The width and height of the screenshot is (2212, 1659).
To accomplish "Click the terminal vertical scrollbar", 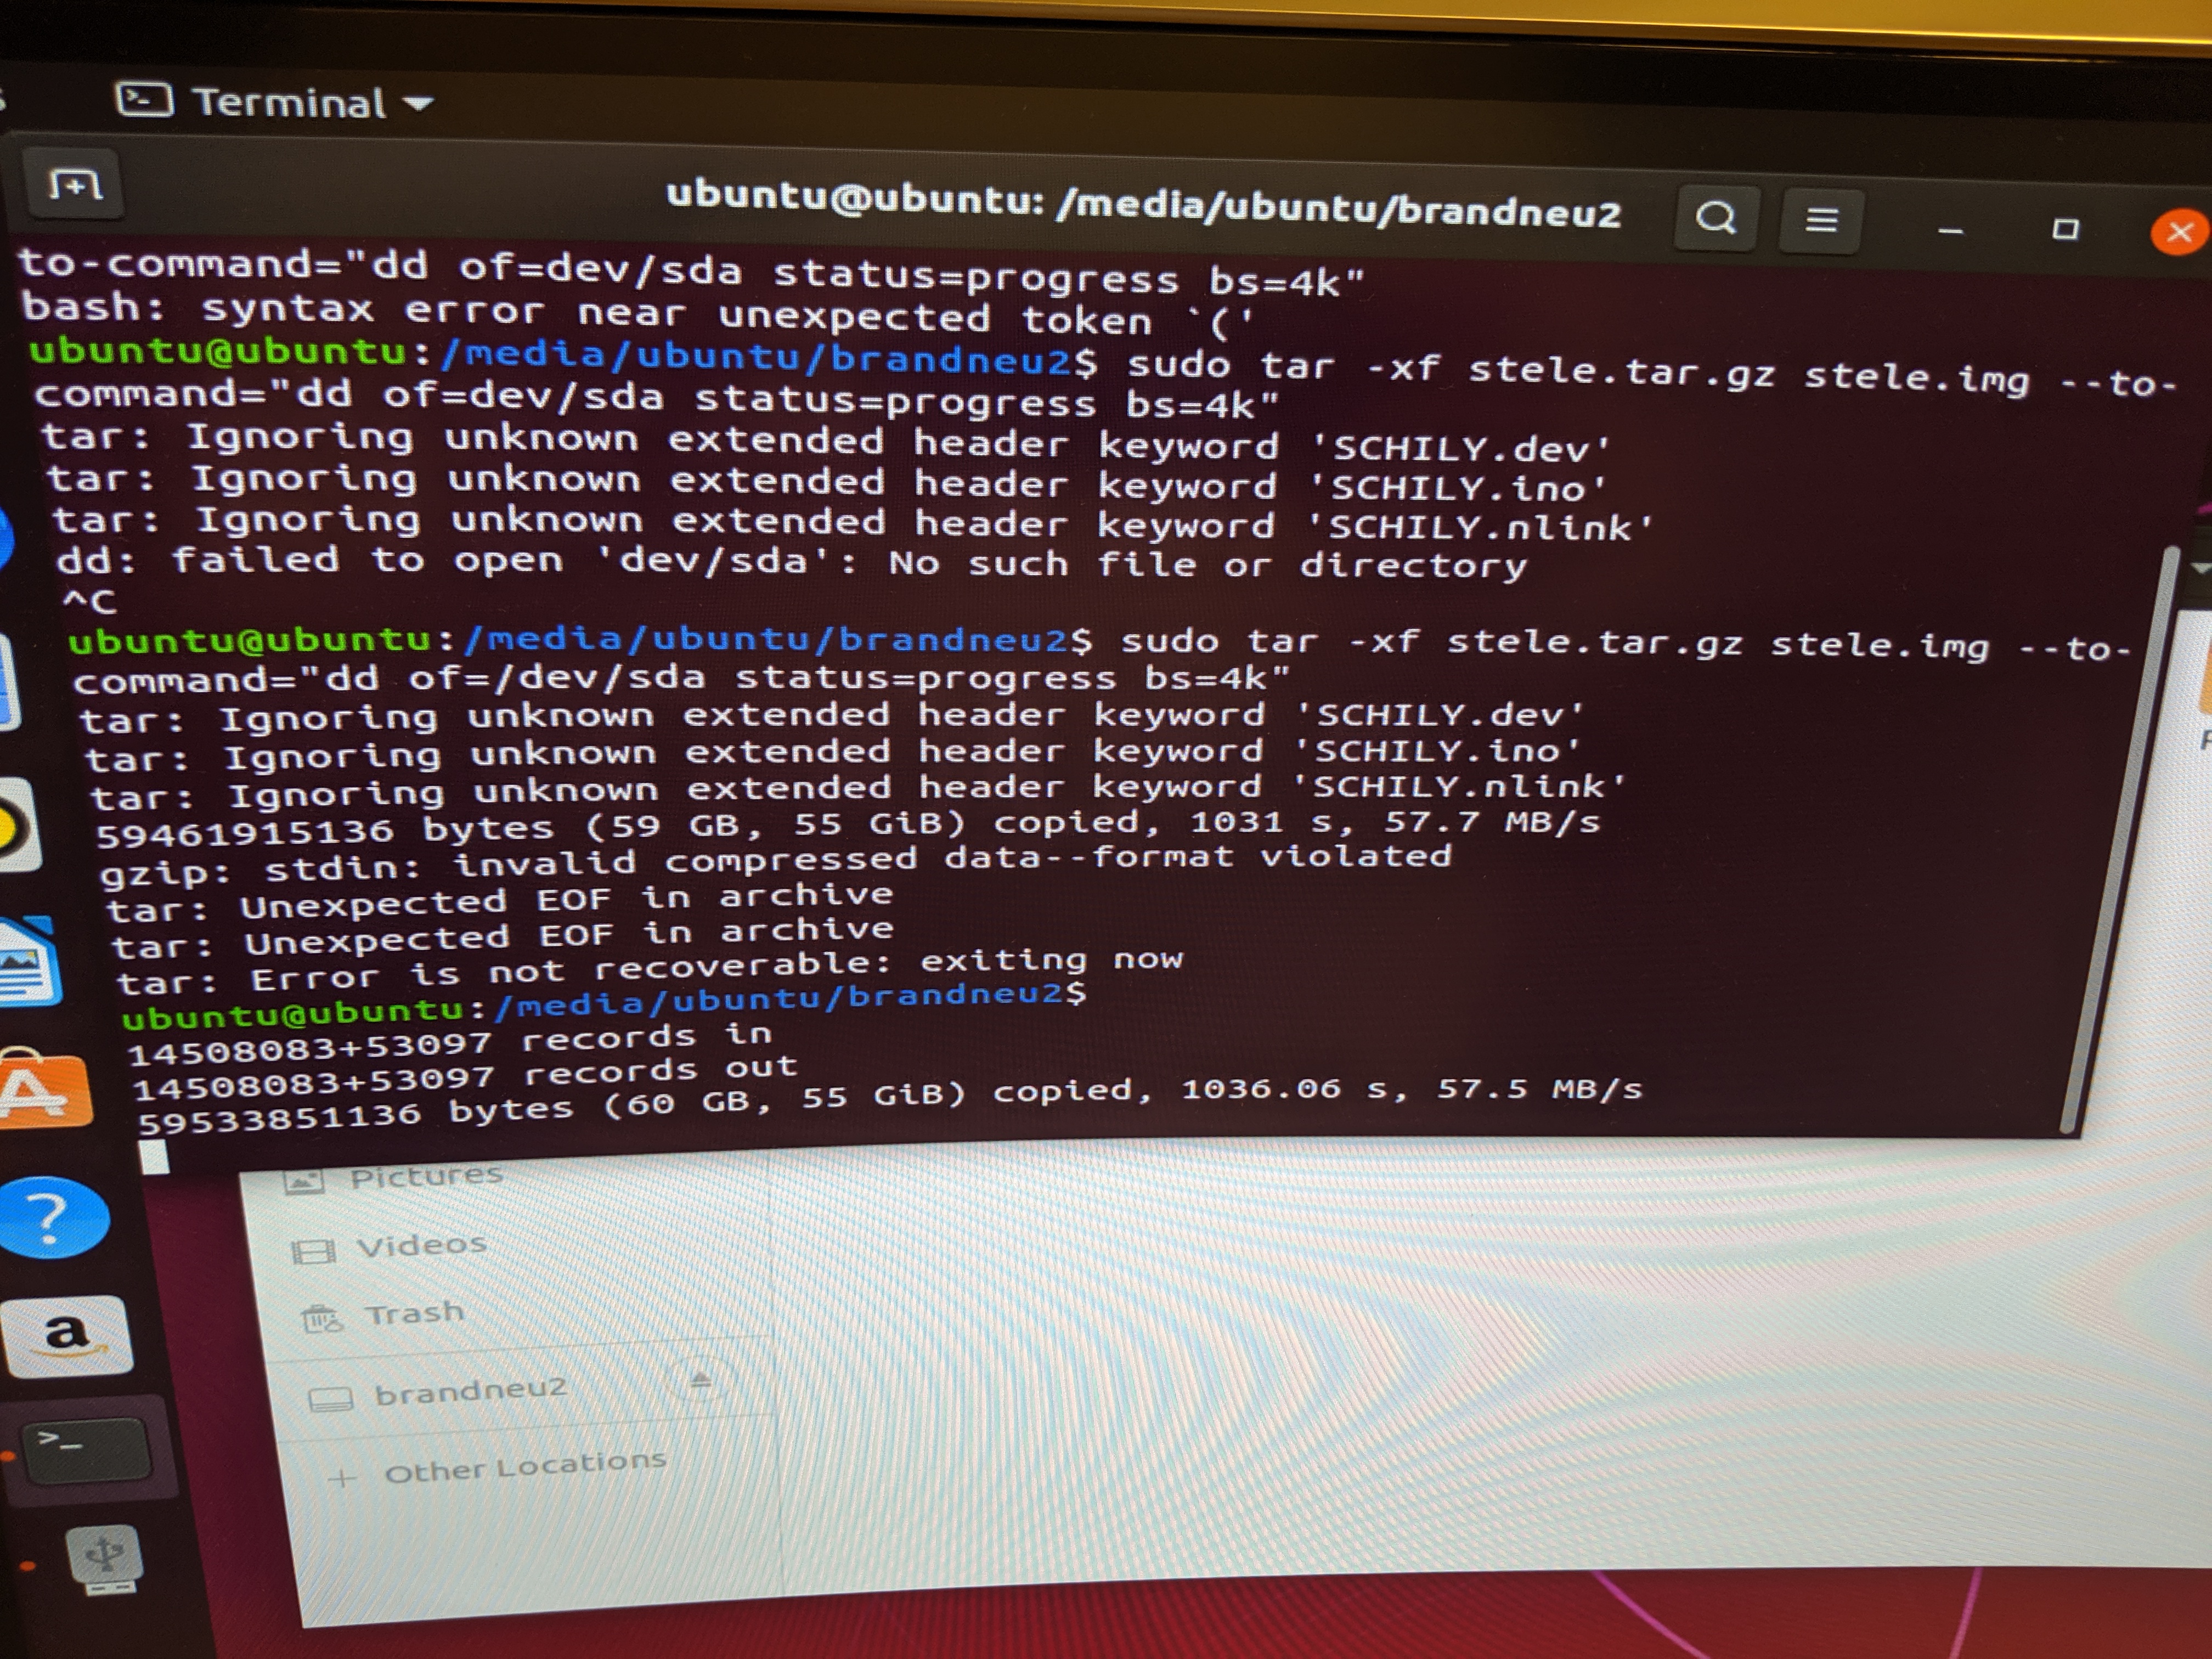I will click(x=2118, y=840).
